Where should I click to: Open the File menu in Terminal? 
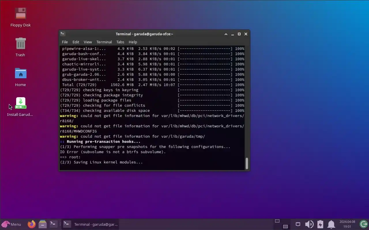[x=65, y=42]
